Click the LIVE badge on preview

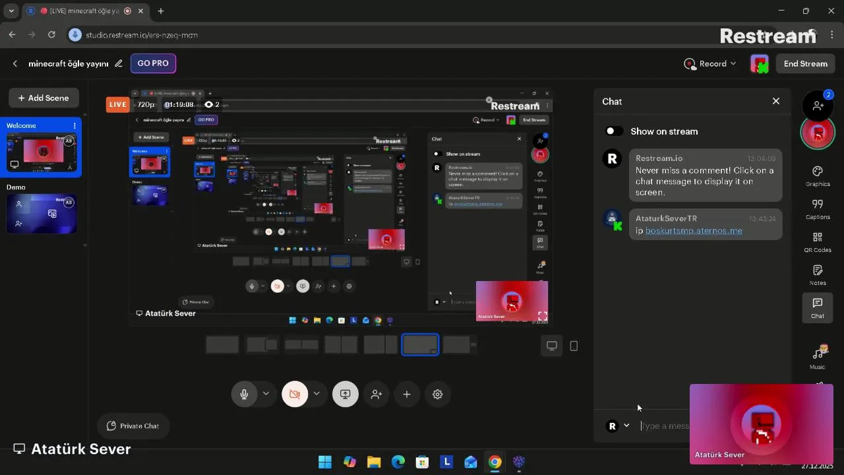118,104
